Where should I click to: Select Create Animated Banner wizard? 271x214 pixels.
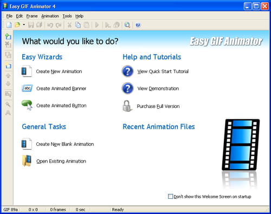(x=61, y=88)
